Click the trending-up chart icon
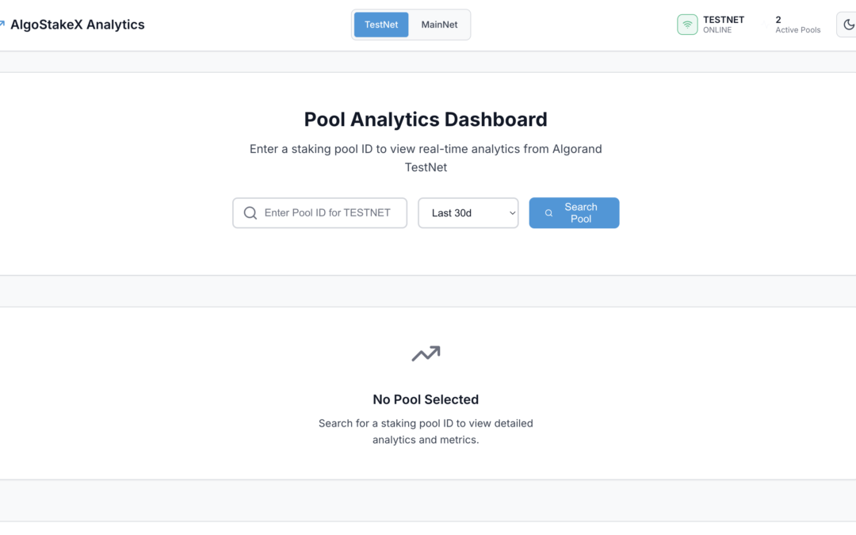The height and width of the screenshot is (535, 856). click(x=426, y=353)
